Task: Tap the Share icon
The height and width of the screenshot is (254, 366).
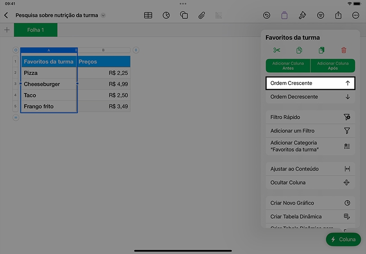Action: click(x=338, y=15)
